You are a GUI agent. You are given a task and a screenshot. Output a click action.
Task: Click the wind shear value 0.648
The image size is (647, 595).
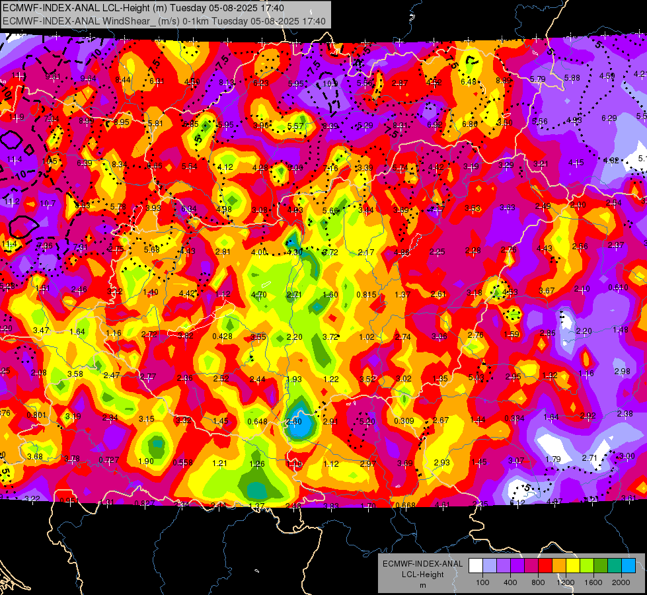pos(258,422)
